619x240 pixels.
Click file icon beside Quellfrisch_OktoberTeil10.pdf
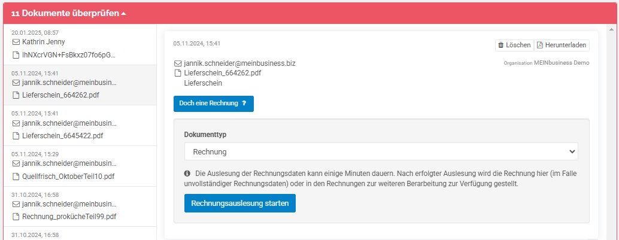click(x=16, y=177)
